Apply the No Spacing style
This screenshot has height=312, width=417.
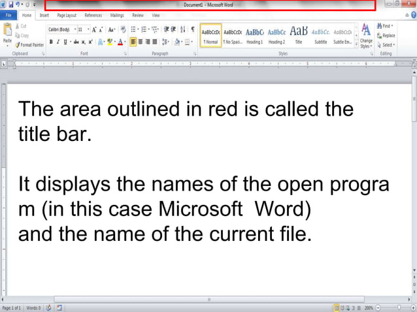pos(233,36)
